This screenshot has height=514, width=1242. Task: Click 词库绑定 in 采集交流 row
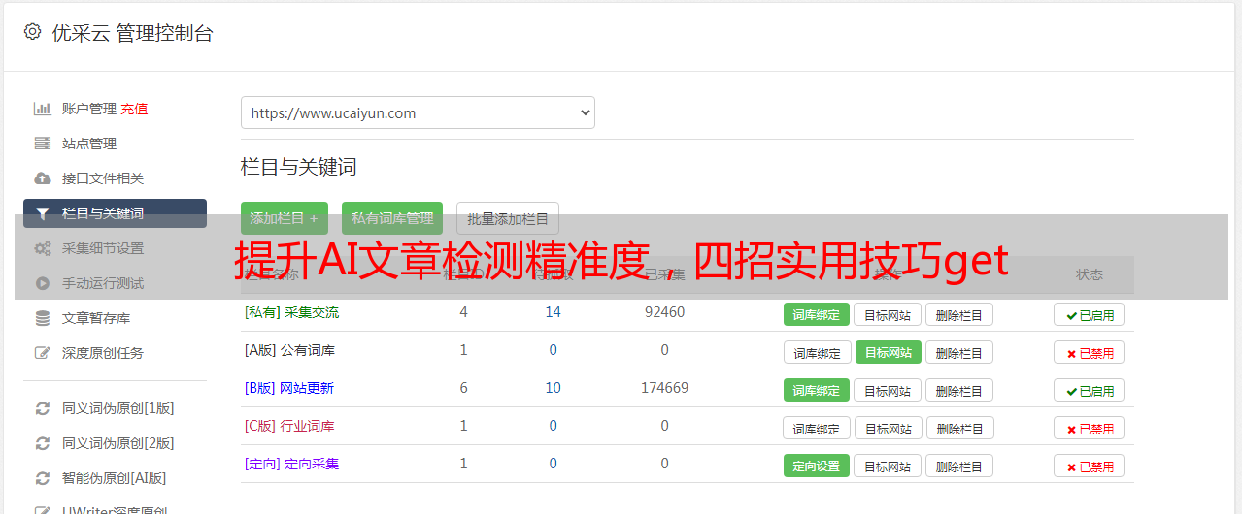[817, 314]
